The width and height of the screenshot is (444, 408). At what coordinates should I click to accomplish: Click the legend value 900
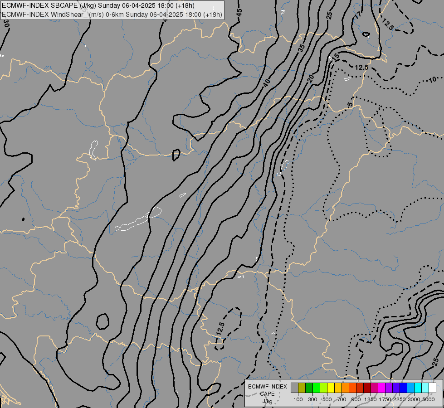tap(356, 399)
